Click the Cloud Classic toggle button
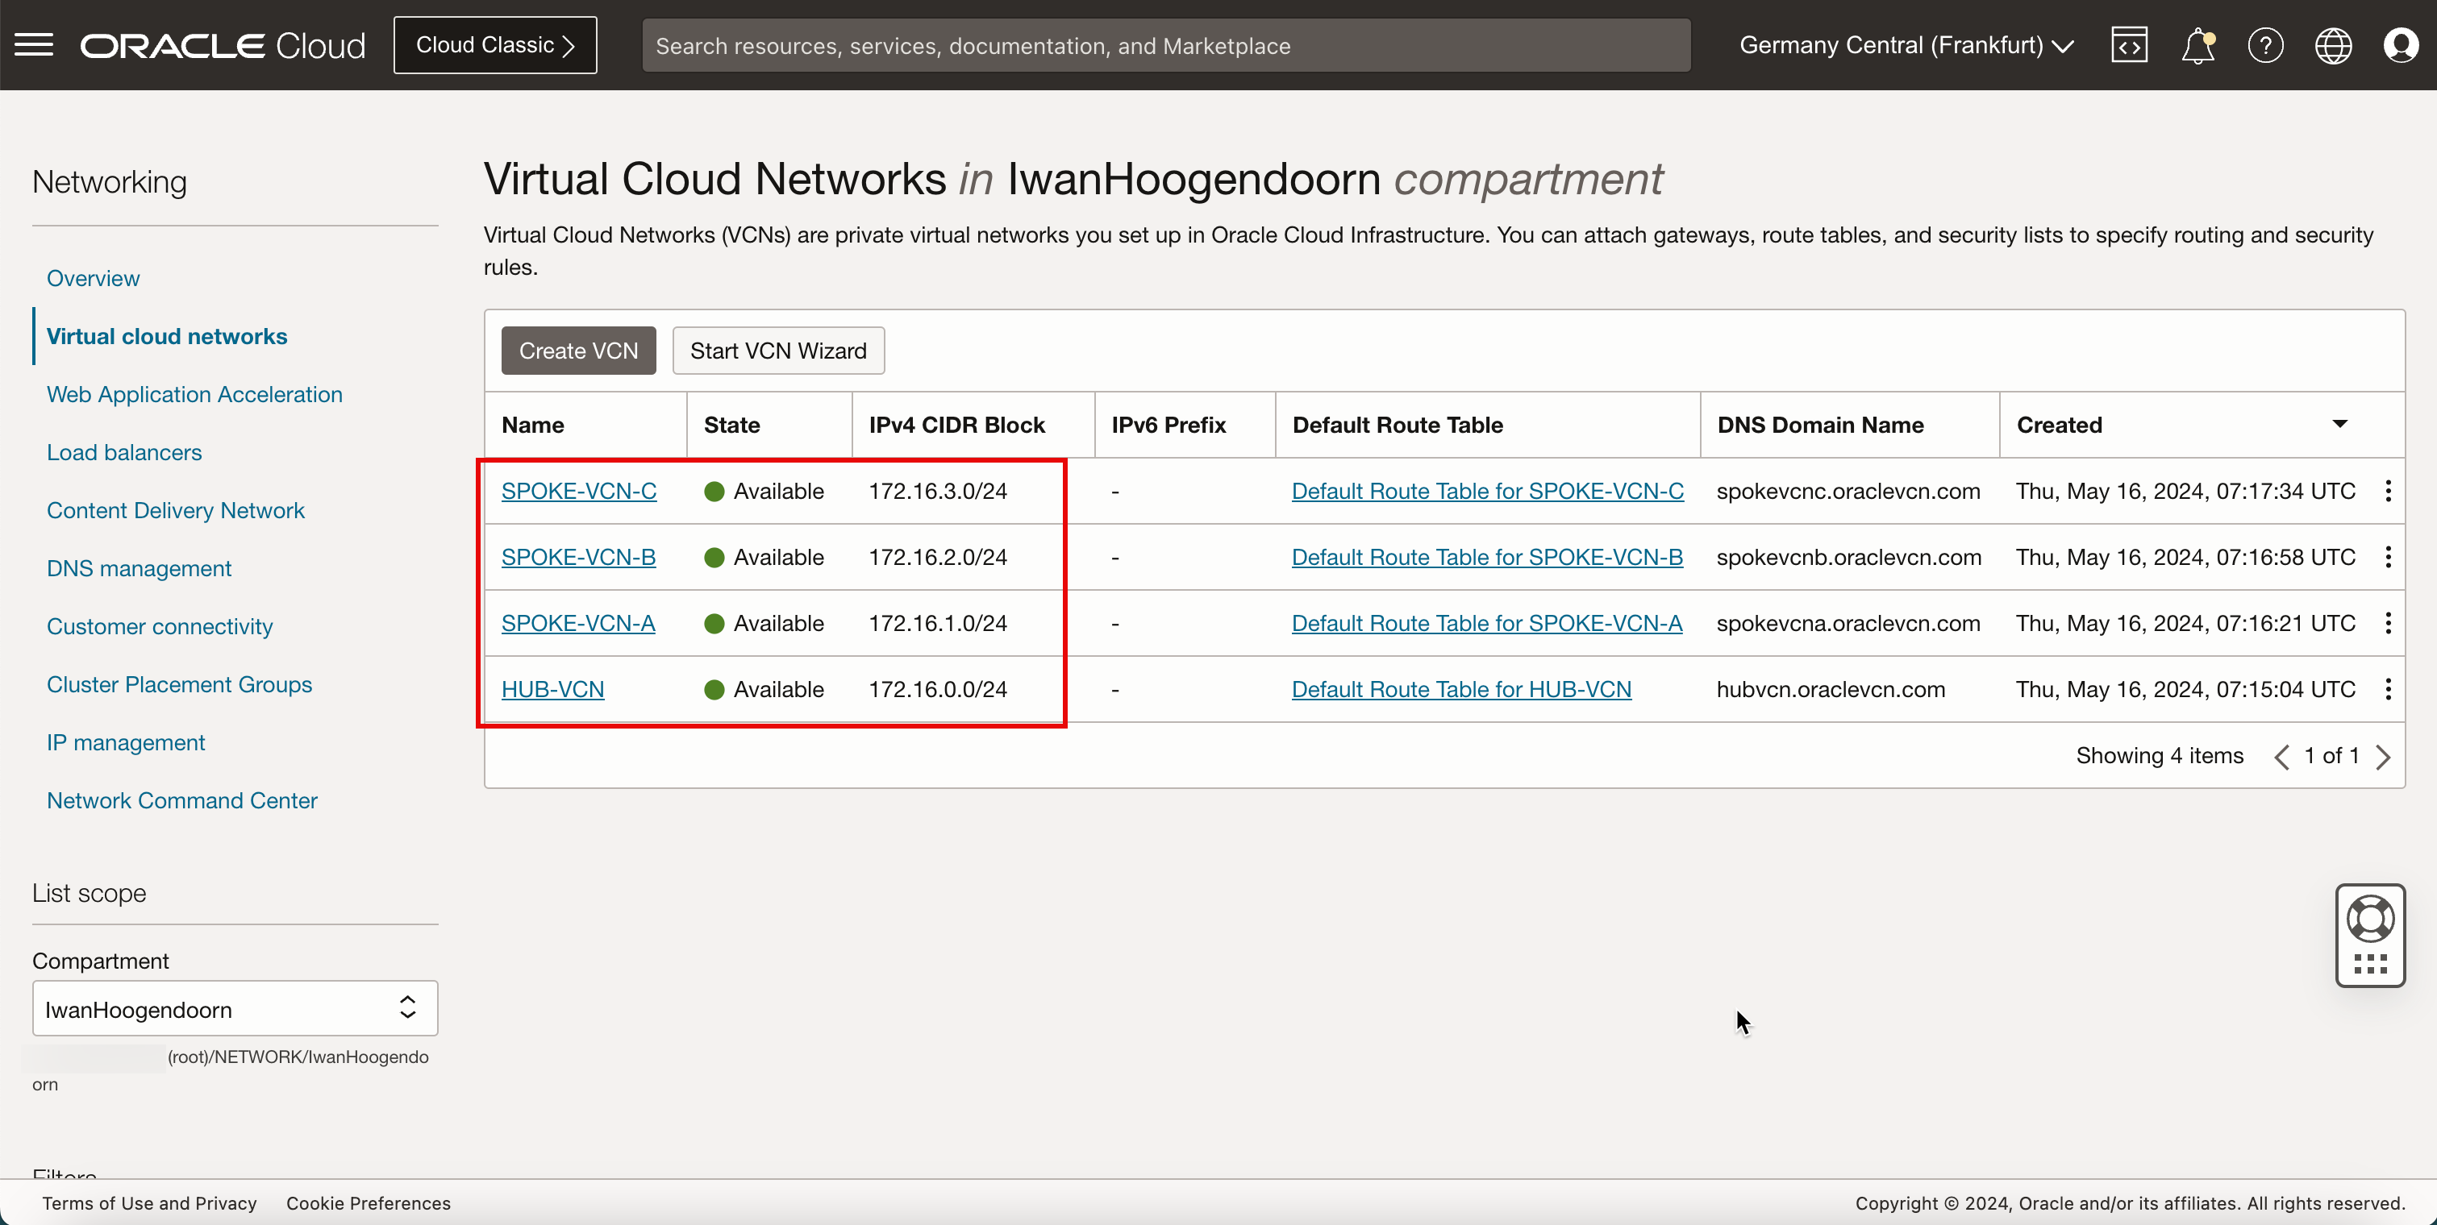2437x1225 pixels. (x=494, y=45)
